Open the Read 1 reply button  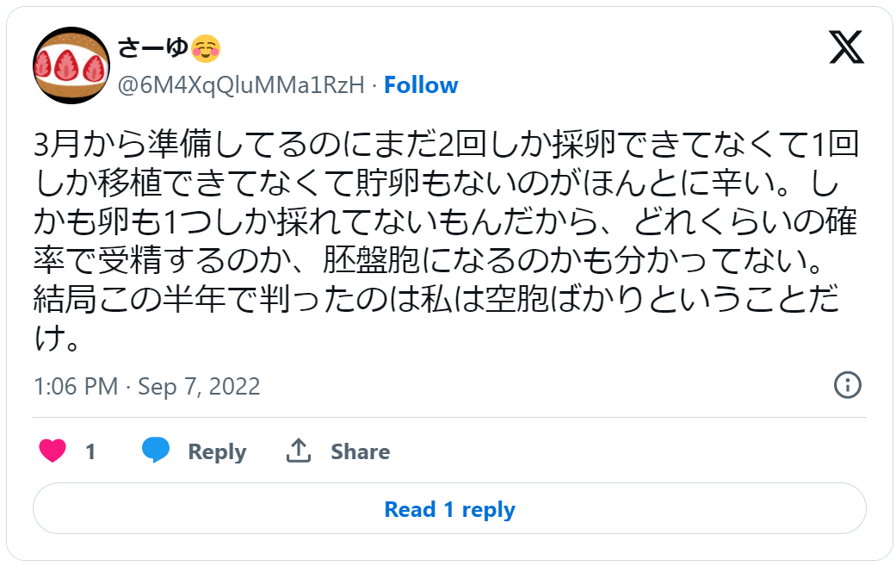[448, 509]
